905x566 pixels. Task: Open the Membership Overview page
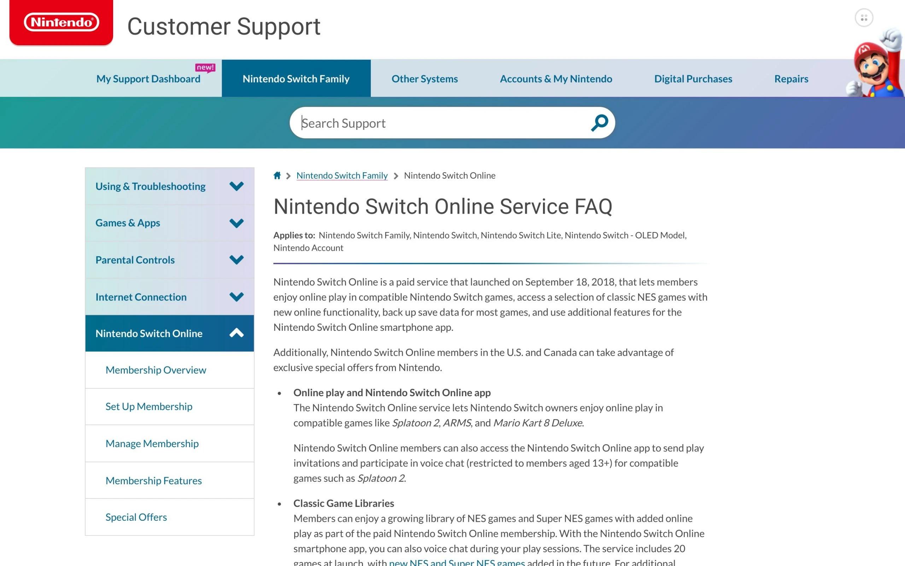tap(156, 370)
